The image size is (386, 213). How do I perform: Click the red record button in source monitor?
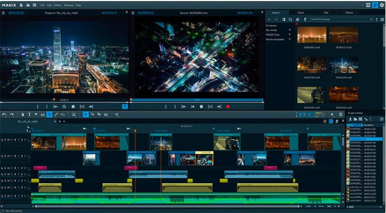click(x=228, y=106)
